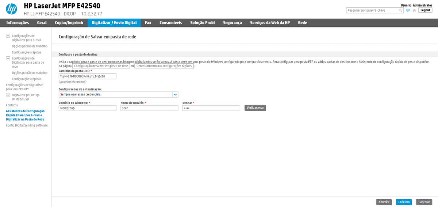
Task: Open the Informações tab
Action: pos(18,23)
